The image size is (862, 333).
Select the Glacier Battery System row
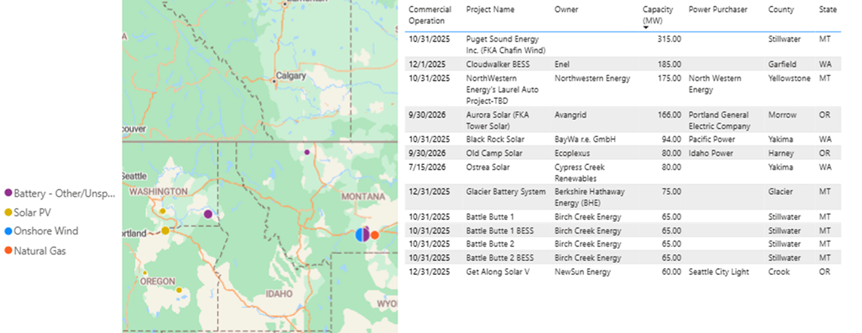click(505, 192)
